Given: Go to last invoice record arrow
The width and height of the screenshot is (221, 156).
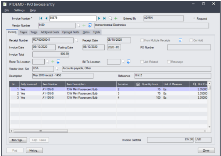Looking at the screenshot, I should tap(105, 18).
